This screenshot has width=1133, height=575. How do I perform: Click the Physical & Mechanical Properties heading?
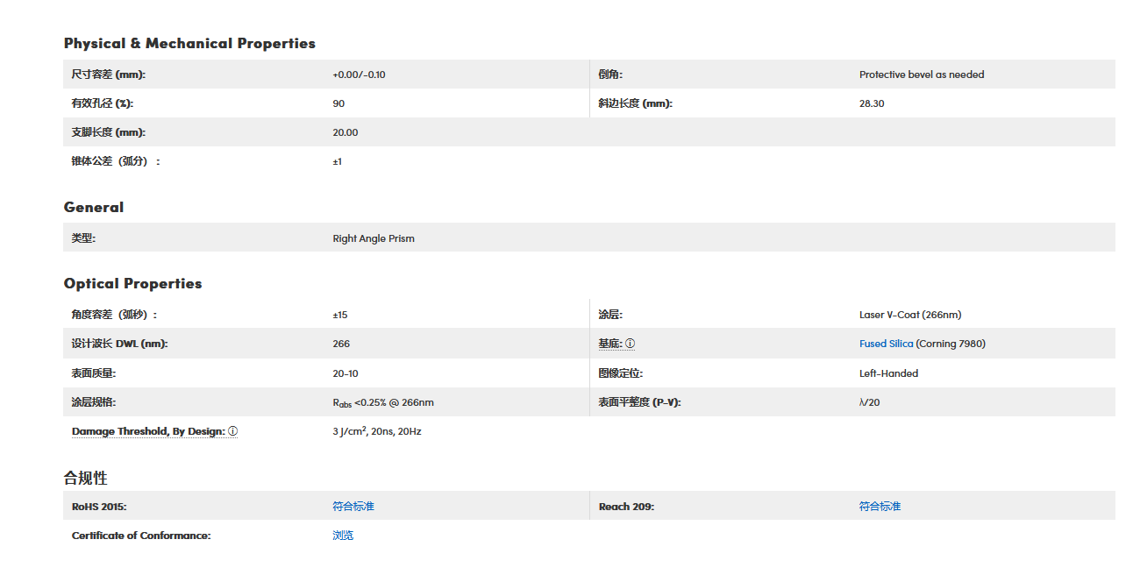click(x=189, y=43)
